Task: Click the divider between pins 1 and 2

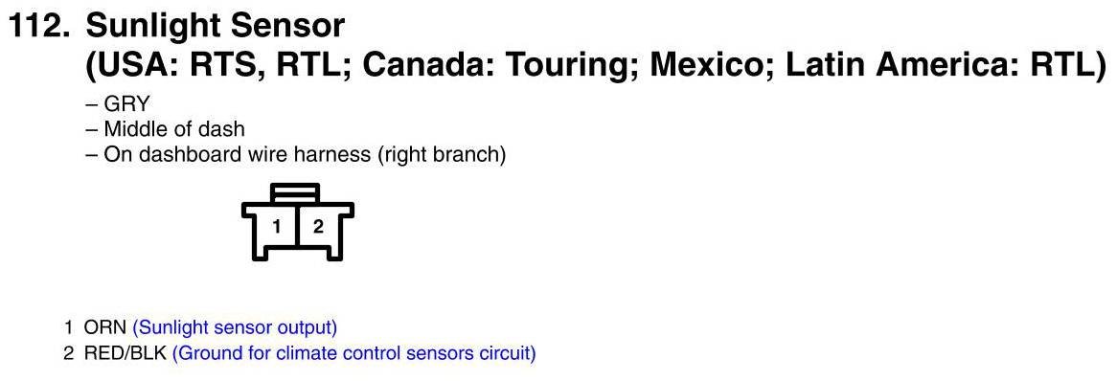Action: click(297, 227)
